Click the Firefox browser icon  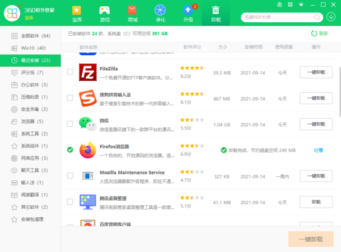[x=88, y=150]
